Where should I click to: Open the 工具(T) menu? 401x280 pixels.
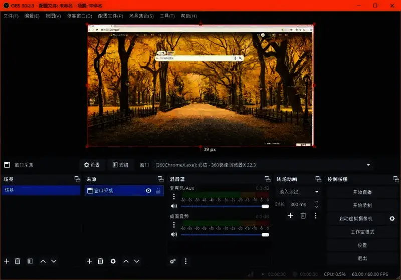click(x=167, y=16)
